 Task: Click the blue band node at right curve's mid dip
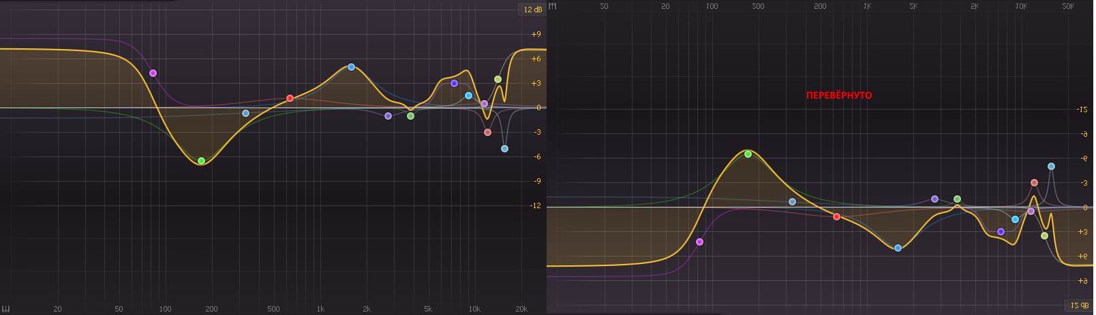click(x=898, y=248)
